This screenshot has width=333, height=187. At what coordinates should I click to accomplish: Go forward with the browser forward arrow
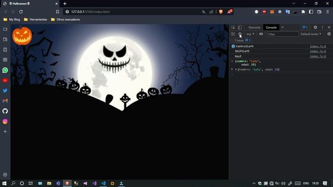pos(13,11)
